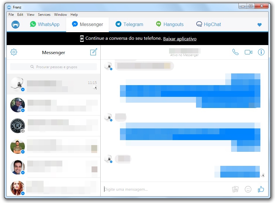Click the phone icon in the black banner
Viewport: 275px width, 203px height.
(x=82, y=39)
